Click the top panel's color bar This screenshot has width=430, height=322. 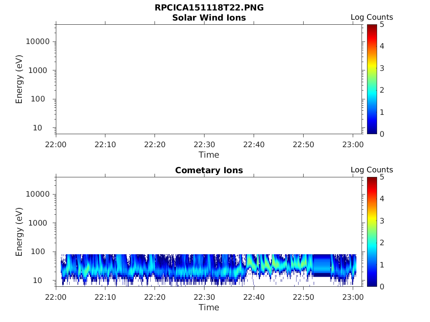[x=372, y=79]
